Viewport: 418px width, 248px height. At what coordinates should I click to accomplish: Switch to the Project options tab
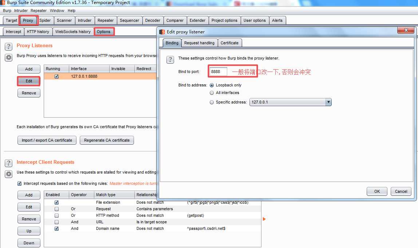click(224, 20)
